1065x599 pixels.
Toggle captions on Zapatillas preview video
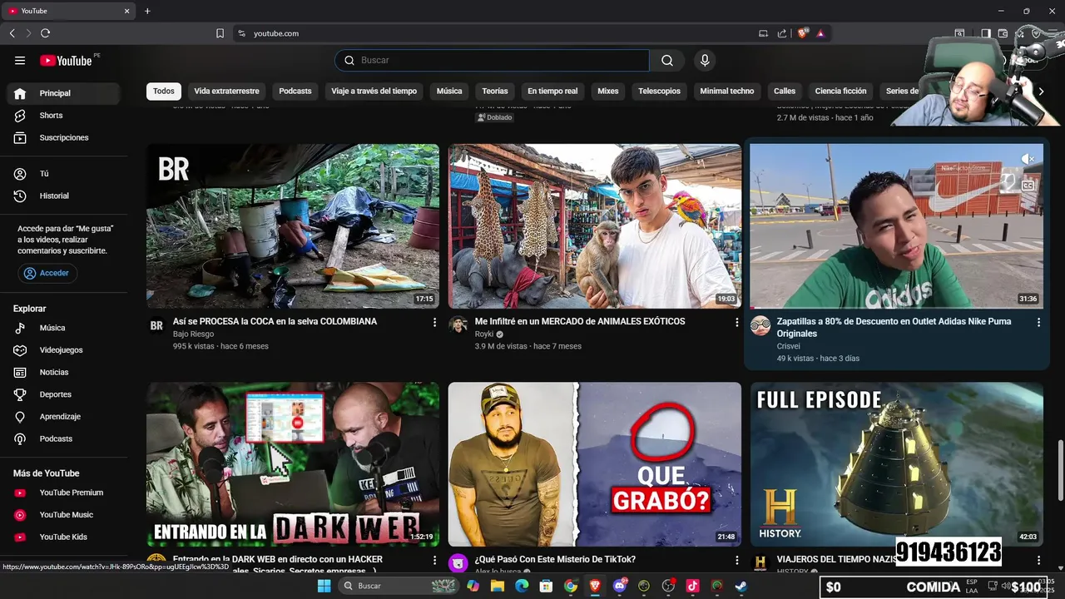point(1028,186)
